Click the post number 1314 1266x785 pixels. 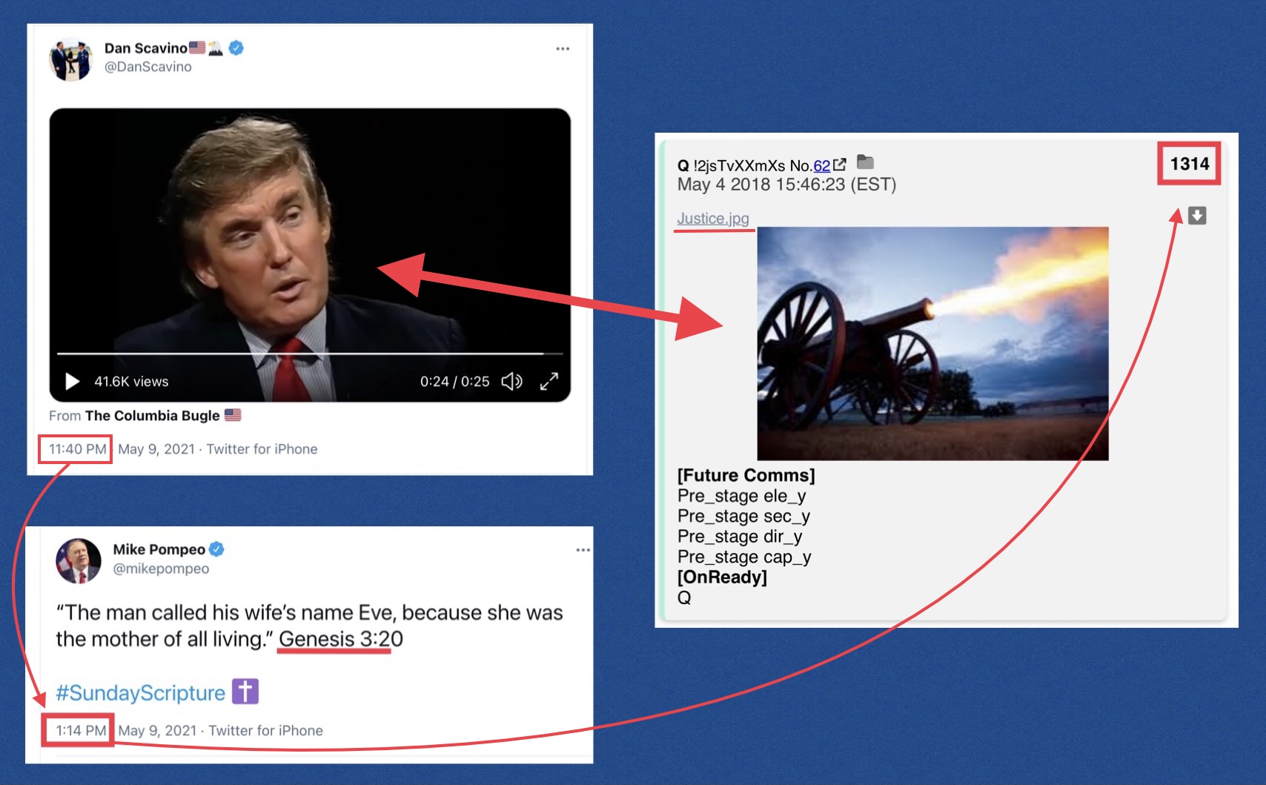[1190, 164]
